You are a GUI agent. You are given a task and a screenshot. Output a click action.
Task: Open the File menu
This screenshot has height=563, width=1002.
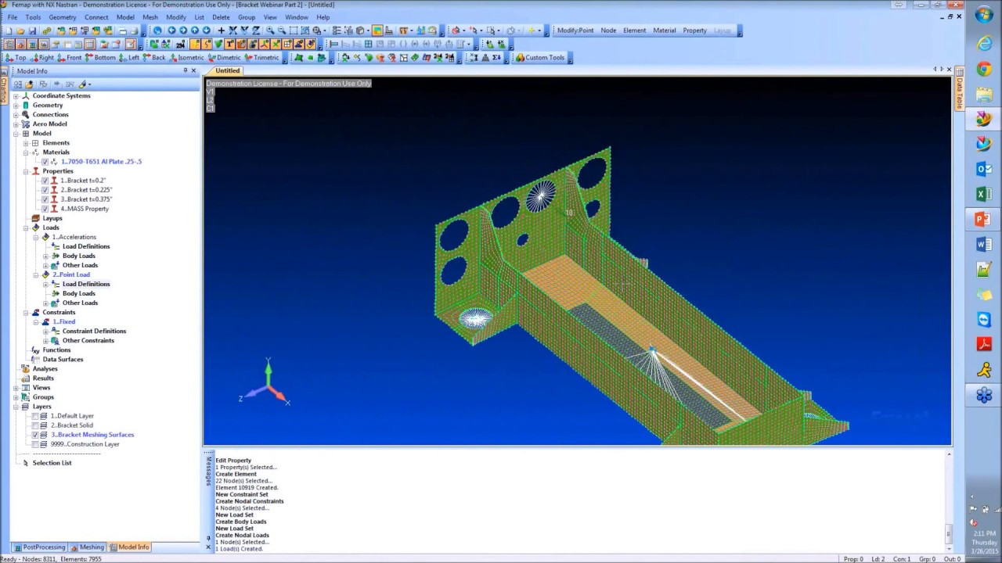[x=12, y=17]
